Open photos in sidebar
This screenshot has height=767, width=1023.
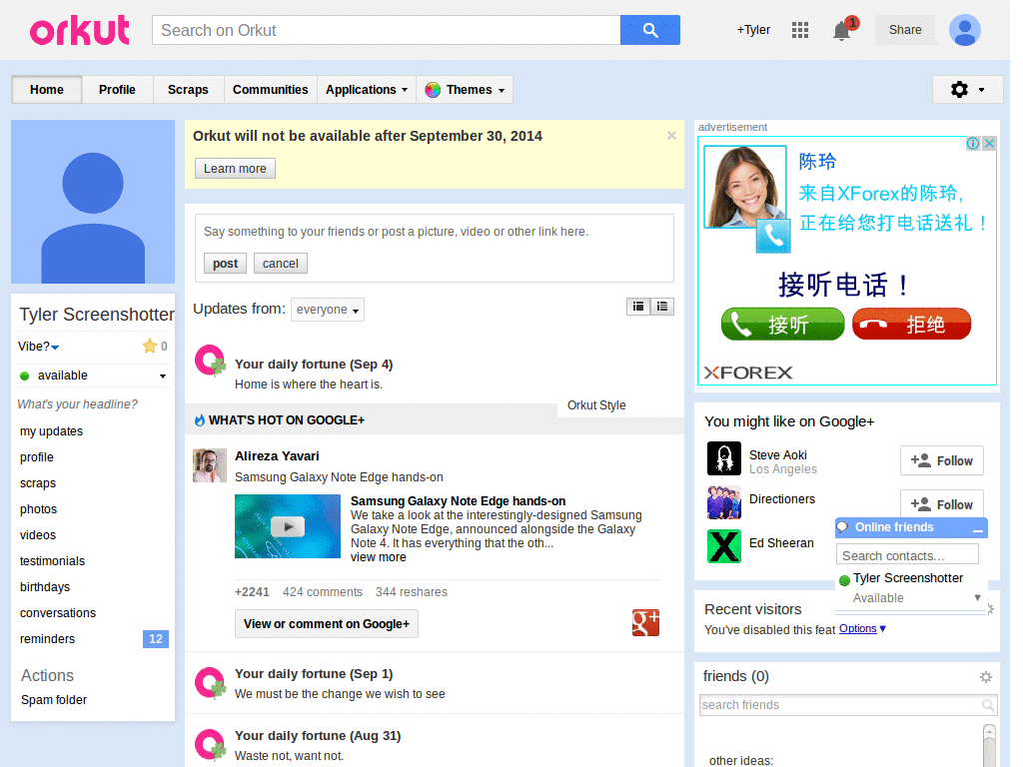(x=39, y=508)
